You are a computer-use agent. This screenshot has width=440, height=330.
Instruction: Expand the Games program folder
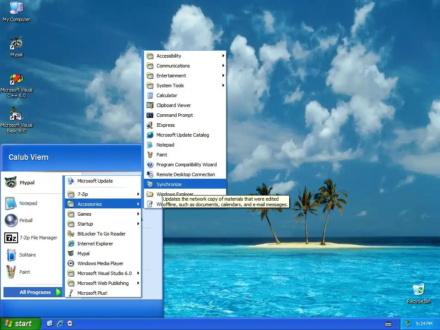pos(103,214)
